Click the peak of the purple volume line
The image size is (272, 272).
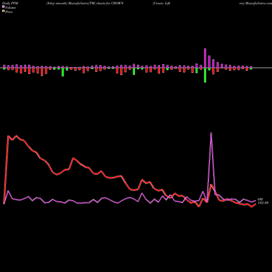coord(211,133)
